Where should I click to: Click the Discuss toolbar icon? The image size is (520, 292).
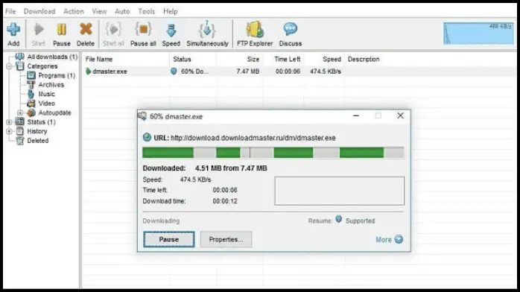click(291, 34)
